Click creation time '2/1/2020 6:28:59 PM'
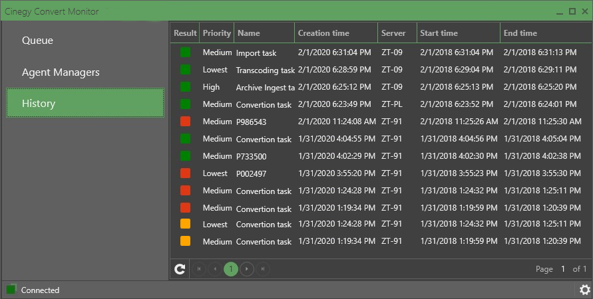 pos(334,70)
